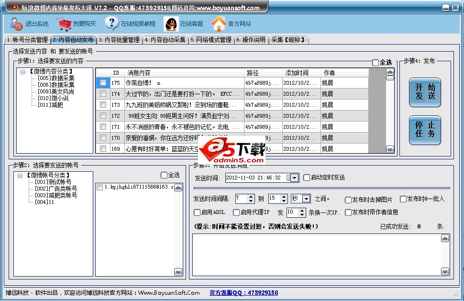Screen dimensions: 464x301
Task: Check the row with ID 171
Action: (x=103, y=127)
